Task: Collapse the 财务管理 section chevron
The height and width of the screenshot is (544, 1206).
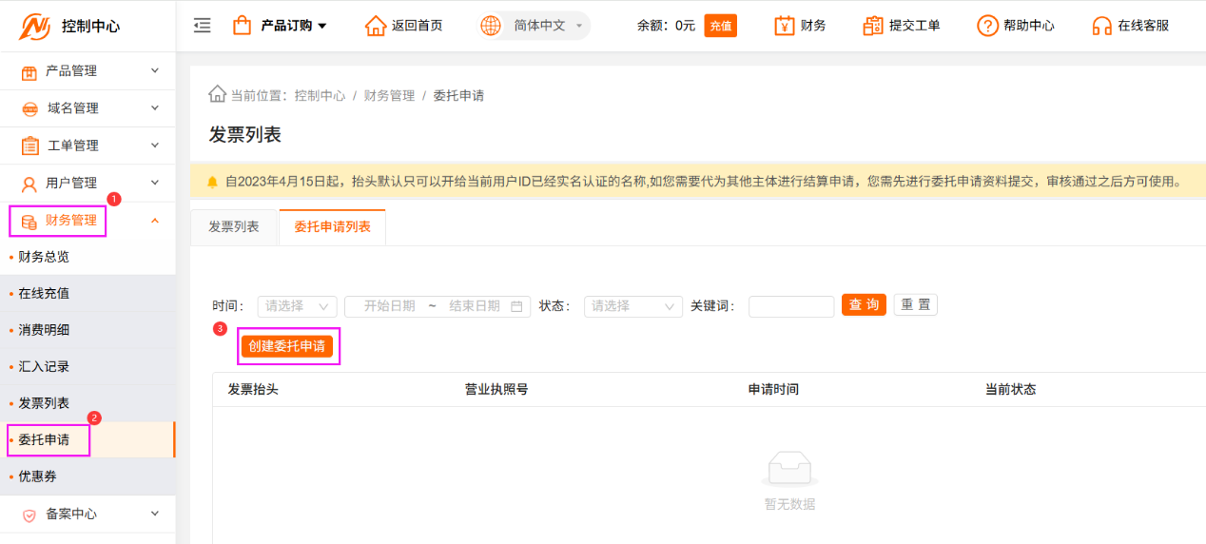Action: [155, 221]
